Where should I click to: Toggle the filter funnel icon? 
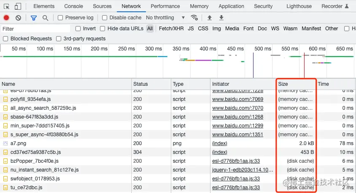tap(34, 18)
